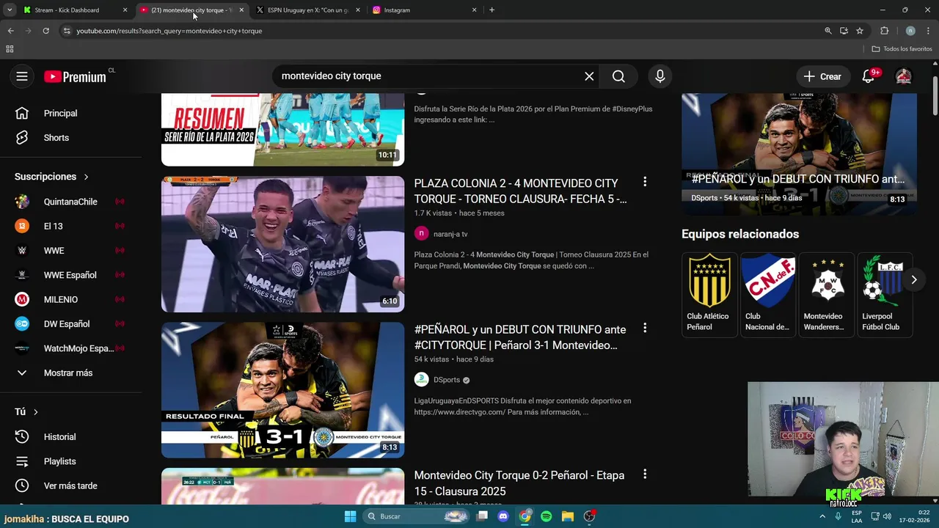Viewport: 939px width, 528px height.
Task: Switch to Stream - Kick Dashboard tab
Action: (x=73, y=10)
